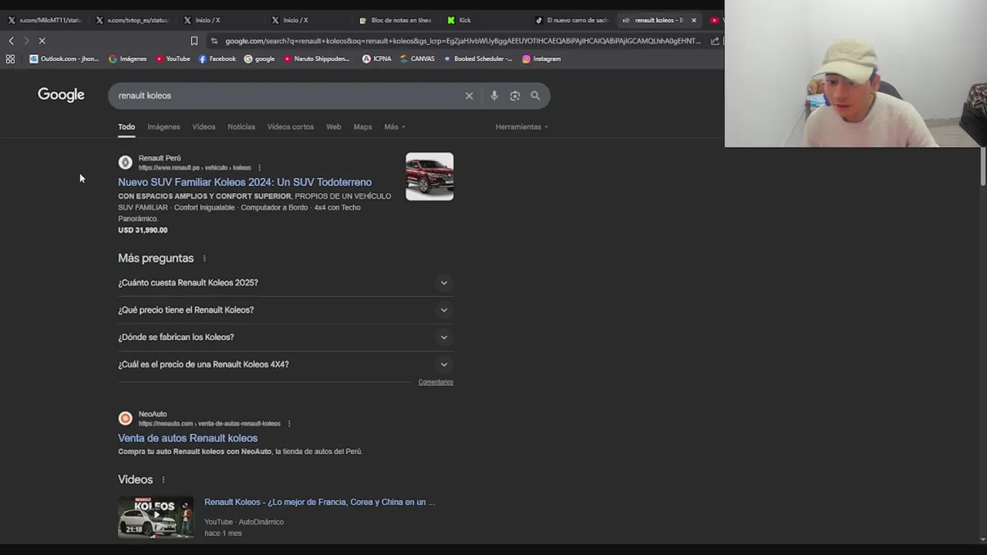This screenshot has height=555, width=987.
Task: Open options dots next to Más preguntas
Action: (x=204, y=258)
